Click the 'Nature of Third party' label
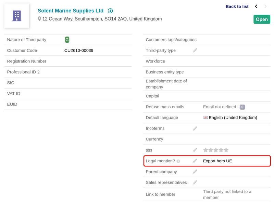274x204 pixels. pyautogui.click(x=27, y=40)
